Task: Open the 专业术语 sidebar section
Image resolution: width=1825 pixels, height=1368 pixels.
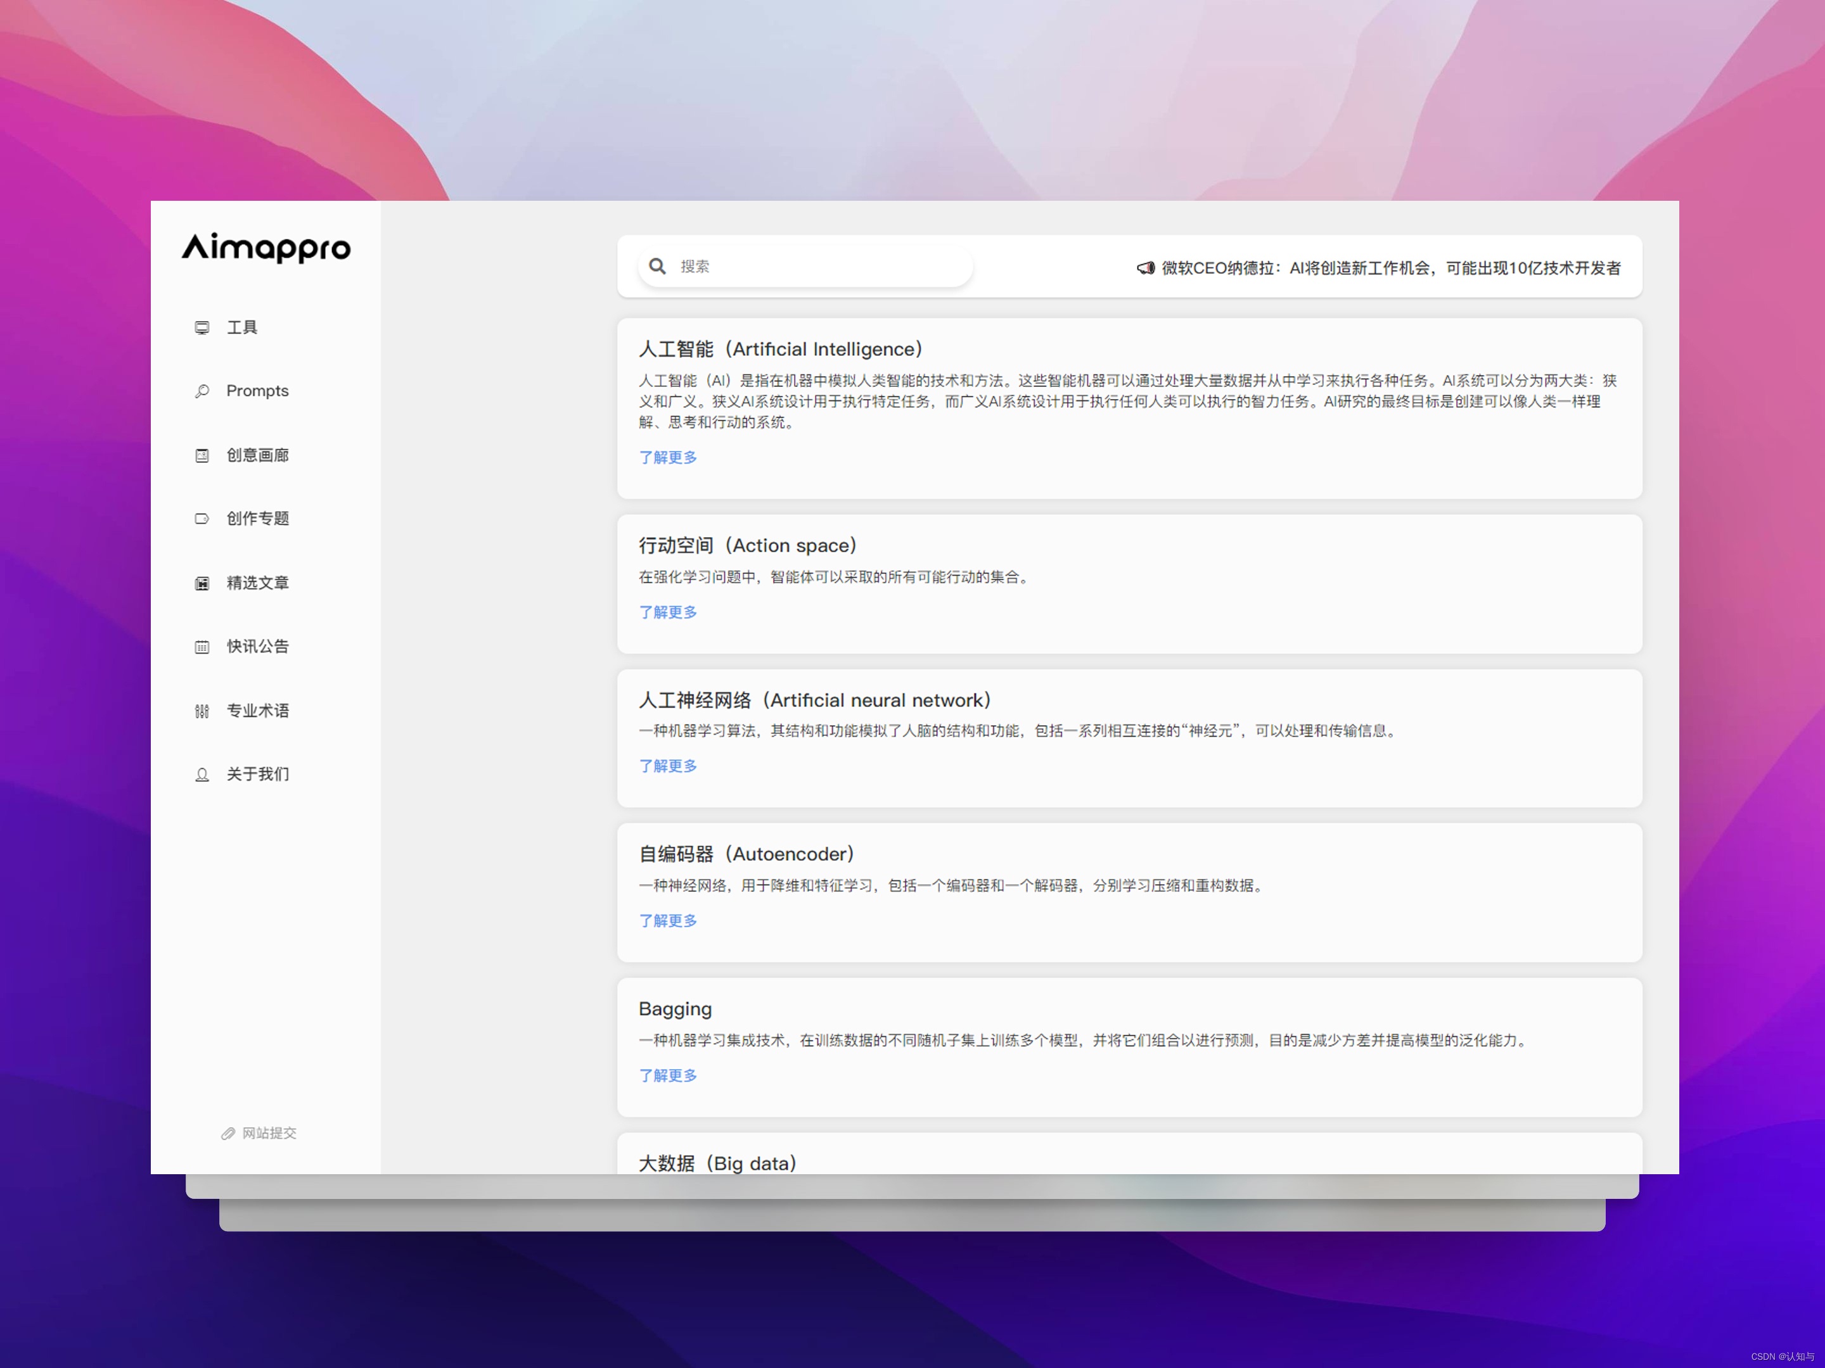Action: [x=257, y=711]
